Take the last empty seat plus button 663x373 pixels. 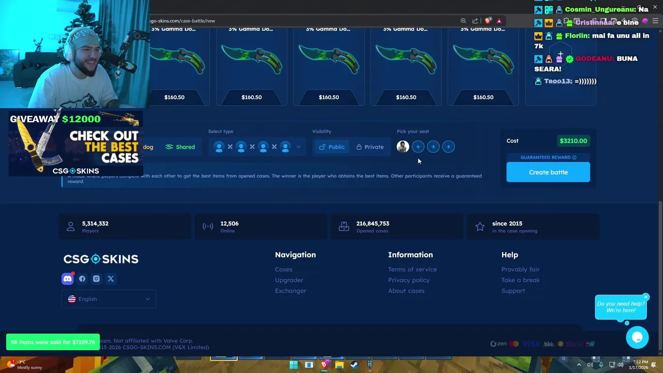449,147
